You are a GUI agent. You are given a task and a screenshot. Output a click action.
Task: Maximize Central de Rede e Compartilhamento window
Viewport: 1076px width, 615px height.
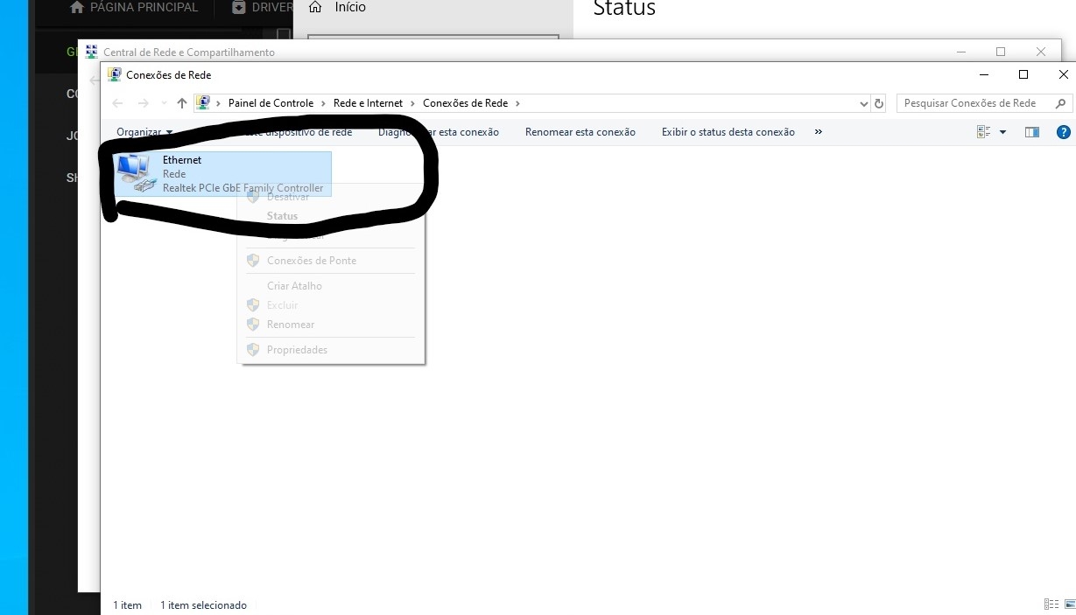[x=1001, y=52]
